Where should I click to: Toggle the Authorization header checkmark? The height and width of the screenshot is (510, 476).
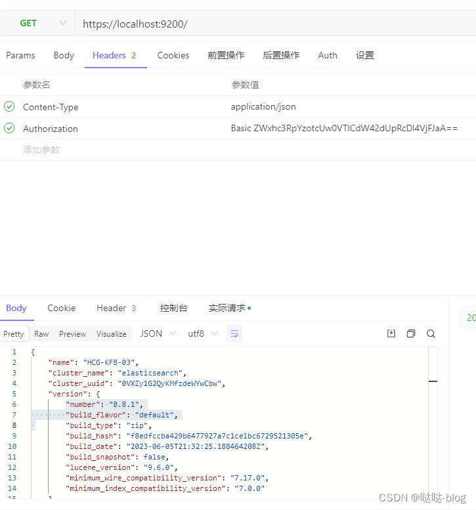pyautogui.click(x=9, y=128)
